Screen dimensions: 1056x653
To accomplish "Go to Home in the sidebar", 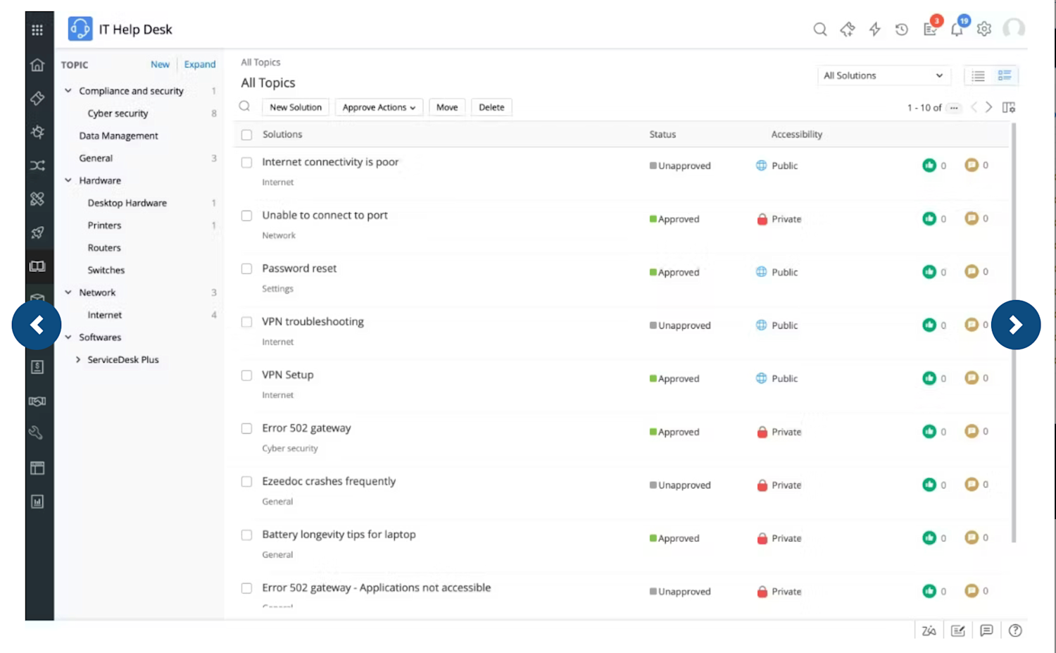I will pos(37,65).
